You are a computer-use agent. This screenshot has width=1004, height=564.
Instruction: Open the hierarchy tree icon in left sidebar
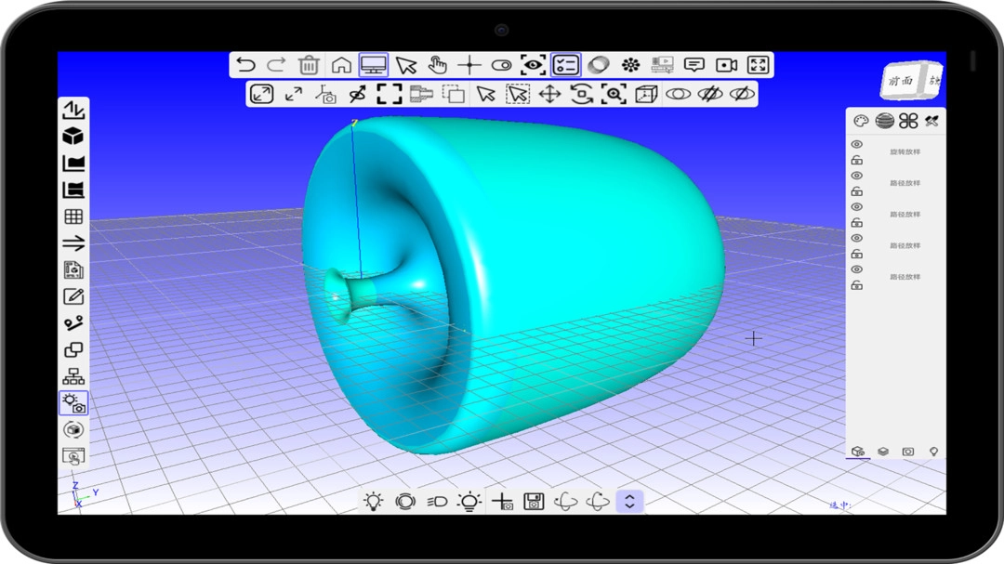coord(73,377)
